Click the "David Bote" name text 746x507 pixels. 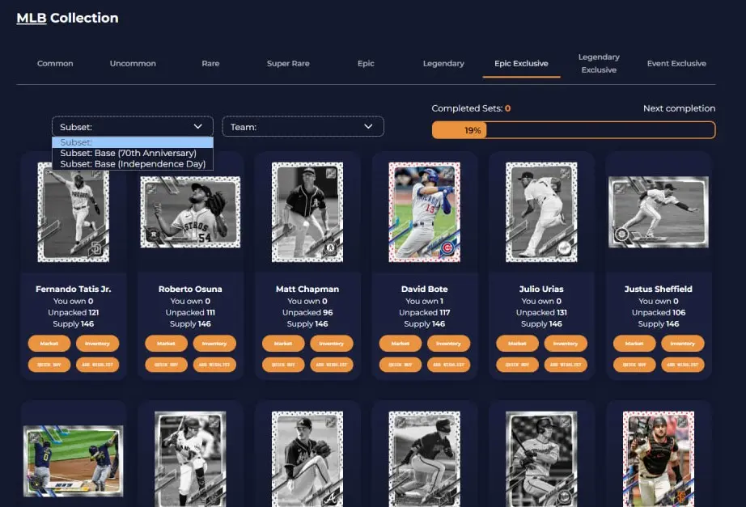425,289
